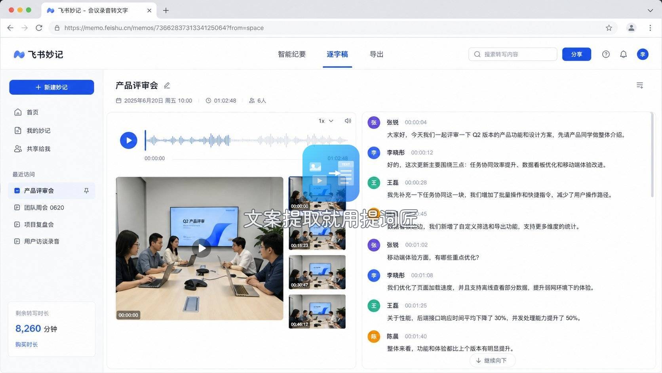The image size is (662, 373).
Task: Jump to timestamp 00:00:28
Action: pyautogui.click(x=416, y=183)
